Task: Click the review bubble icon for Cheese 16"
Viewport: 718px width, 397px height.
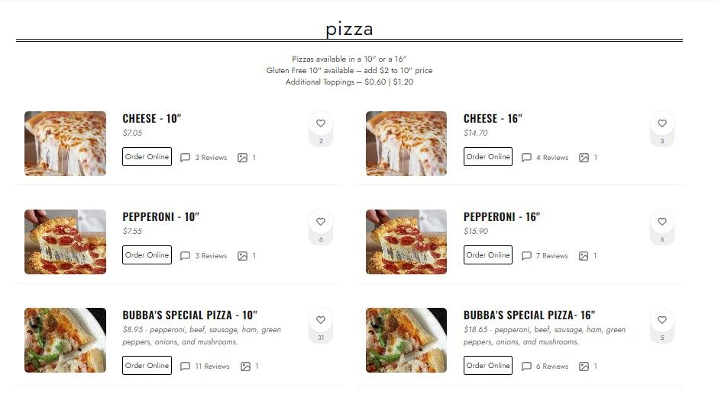Action: point(526,158)
